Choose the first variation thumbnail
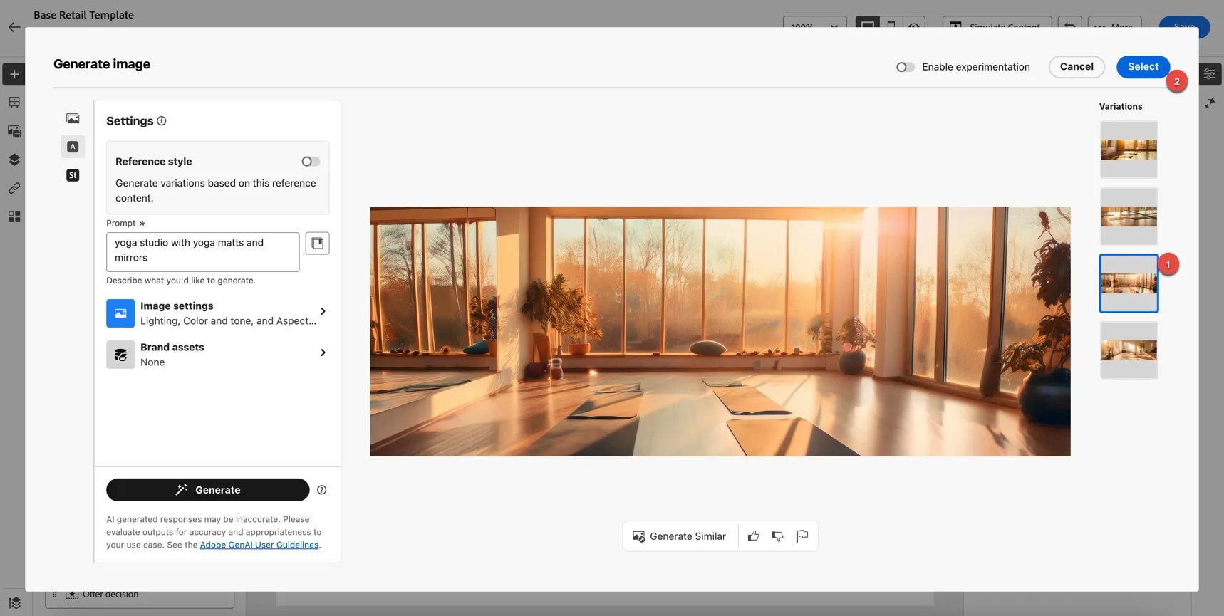 pyautogui.click(x=1129, y=150)
